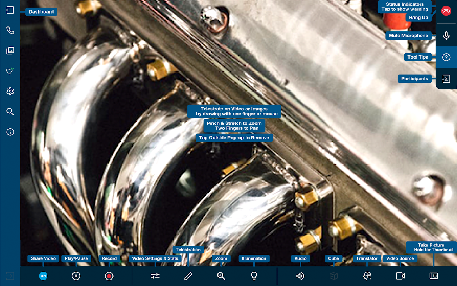Take a picture with the camera button
This screenshot has width=457, height=286.
click(433, 276)
